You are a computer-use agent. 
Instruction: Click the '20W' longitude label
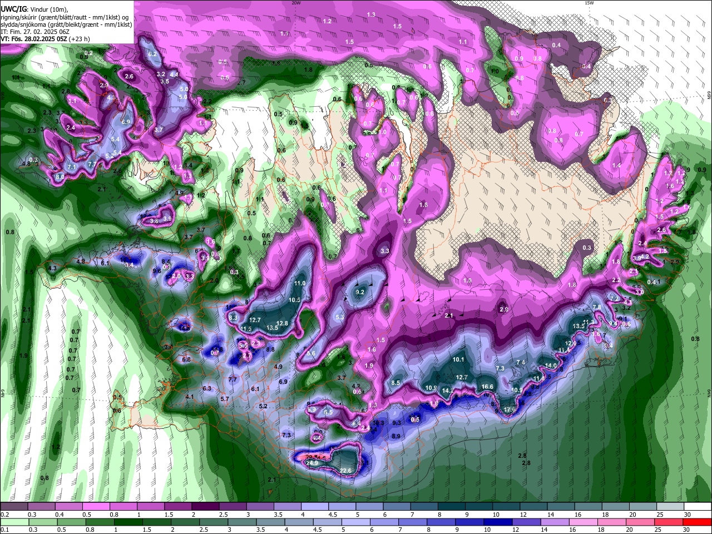point(296,2)
